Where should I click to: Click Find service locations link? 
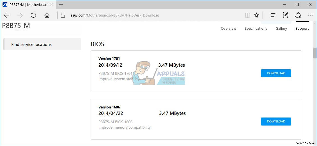pos(31,44)
